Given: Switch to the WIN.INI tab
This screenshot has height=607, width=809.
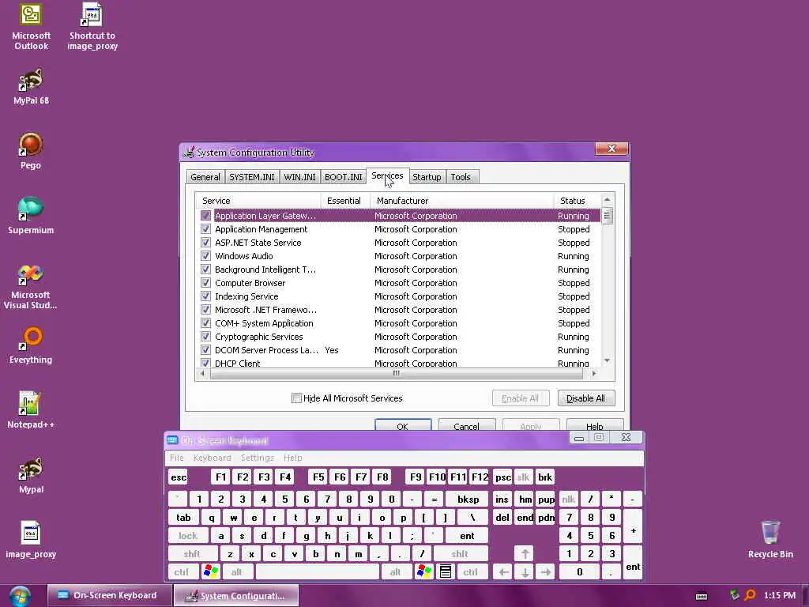Looking at the screenshot, I should pyautogui.click(x=299, y=177).
